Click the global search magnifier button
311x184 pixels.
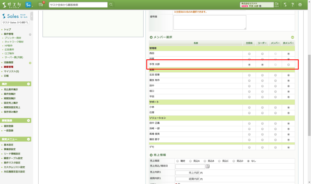[111, 5]
